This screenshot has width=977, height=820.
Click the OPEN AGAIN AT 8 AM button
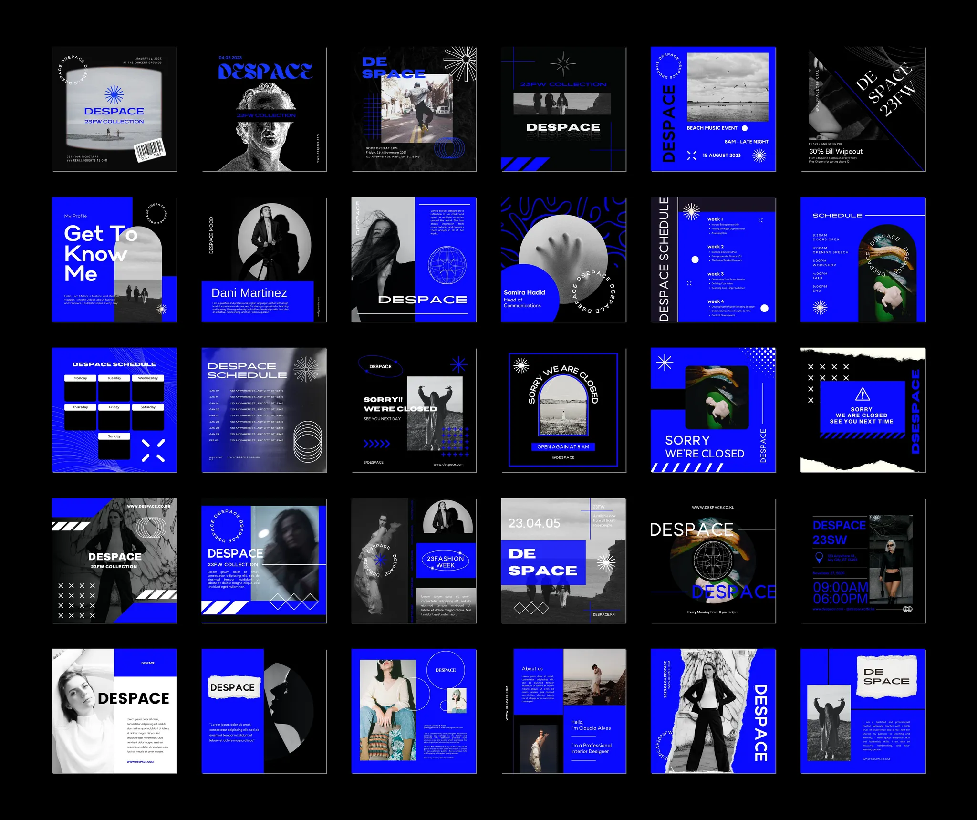click(563, 447)
